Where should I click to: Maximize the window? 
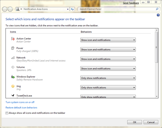(148, 2)
